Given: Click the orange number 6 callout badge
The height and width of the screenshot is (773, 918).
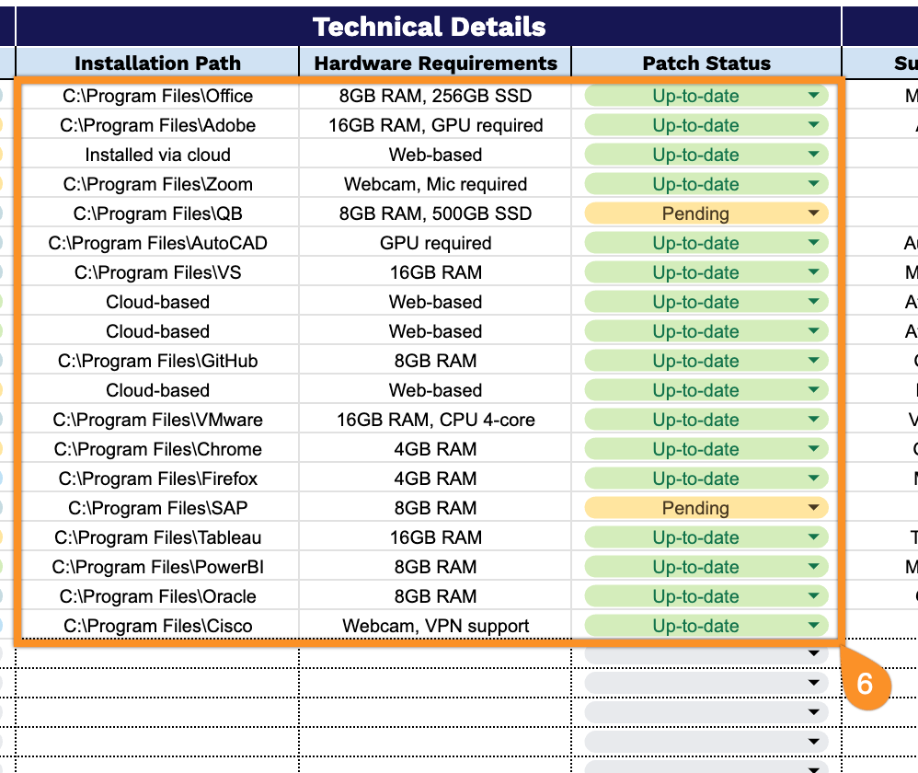Looking at the screenshot, I should click(865, 685).
